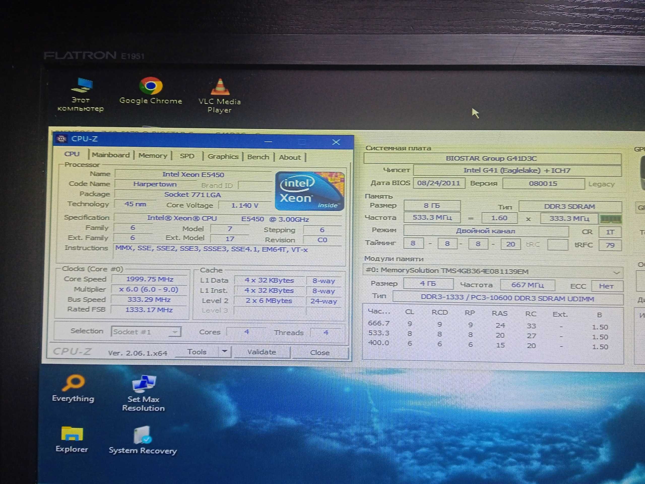Viewport: 645px width, 484px height.
Task: Click the module size 4 ГБ field
Action: pos(428,284)
